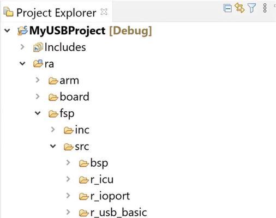The width and height of the screenshot is (276, 218).
Task: Open the filter funnel icon
Action: (252, 8)
